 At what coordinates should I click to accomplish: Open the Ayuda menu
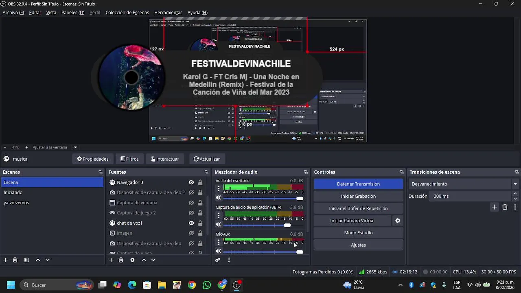(197, 13)
